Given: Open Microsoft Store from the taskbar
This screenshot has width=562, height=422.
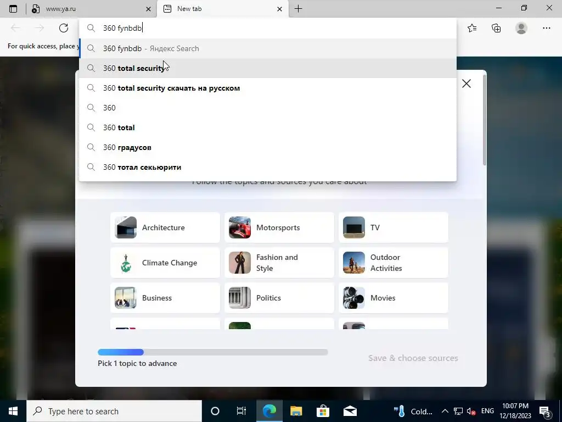Looking at the screenshot, I should [x=323, y=411].
